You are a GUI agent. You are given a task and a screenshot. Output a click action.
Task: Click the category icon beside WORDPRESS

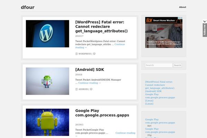click(77, 54)
